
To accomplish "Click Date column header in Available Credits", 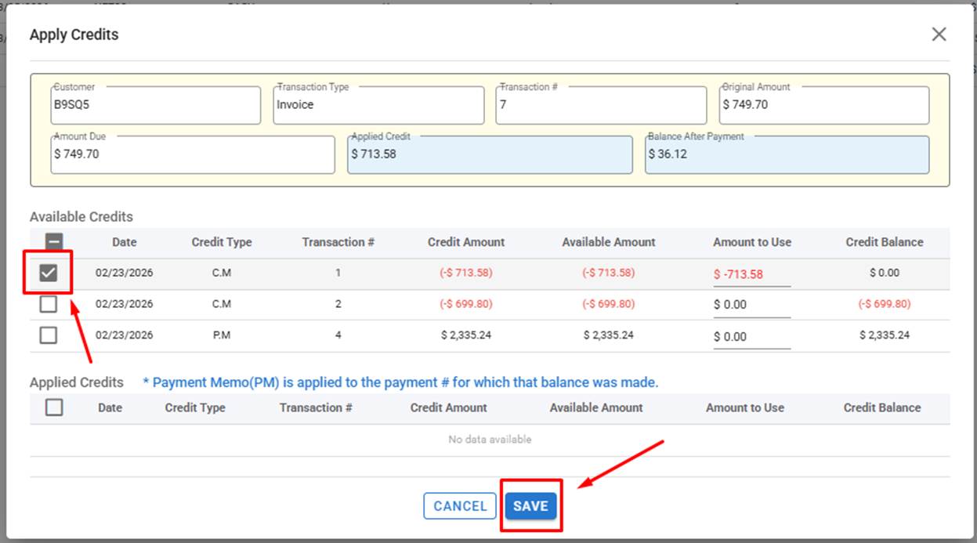I will 125,242.
